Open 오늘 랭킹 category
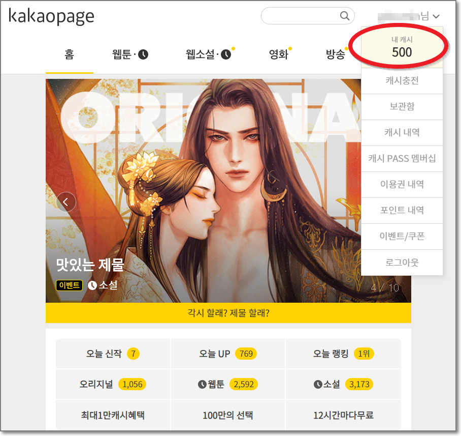 tap(343, 354)
